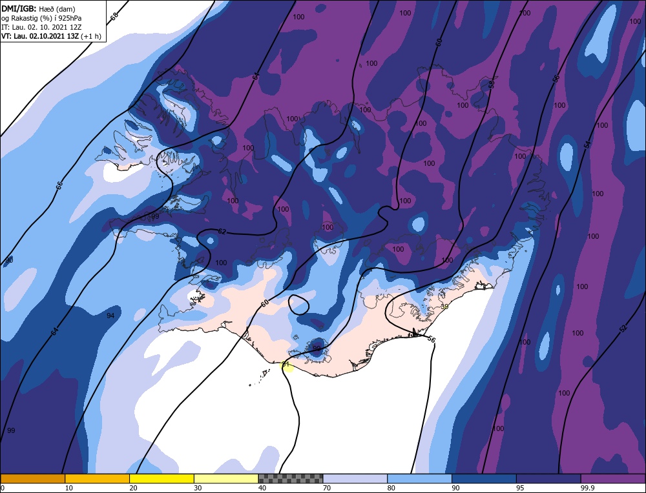Viewport: 646px width, 493px height.
Task: Click the contour label 66
Action: [59, 185]
